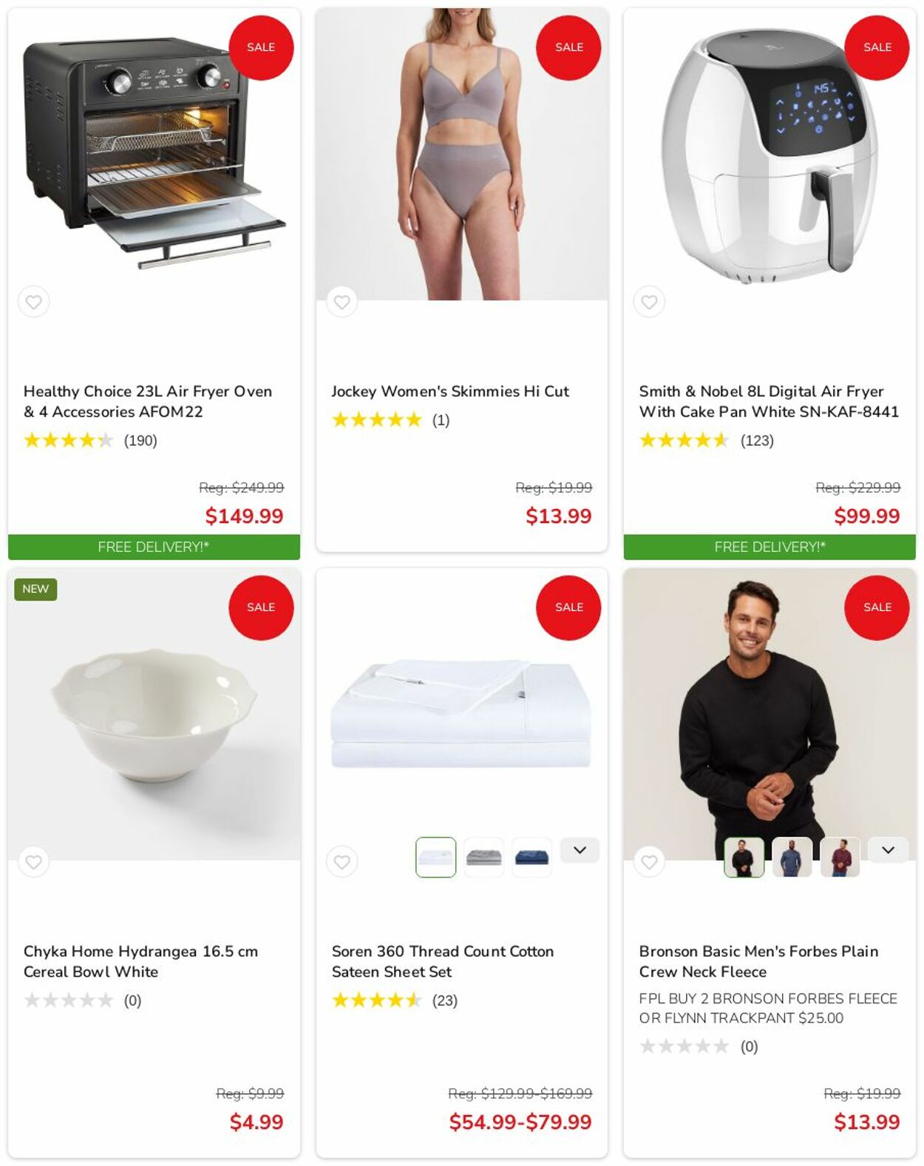Screen dimensions: 924x1166
Task: Favorite the Bronson Crew Neck Fleece
Action: coord(649,862)
